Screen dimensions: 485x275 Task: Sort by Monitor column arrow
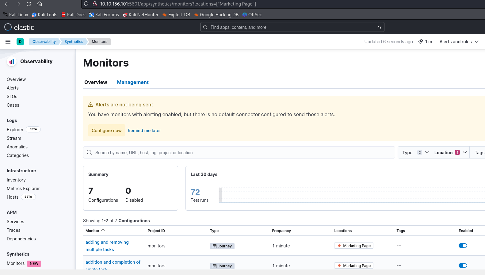click(x=103, y=231)
